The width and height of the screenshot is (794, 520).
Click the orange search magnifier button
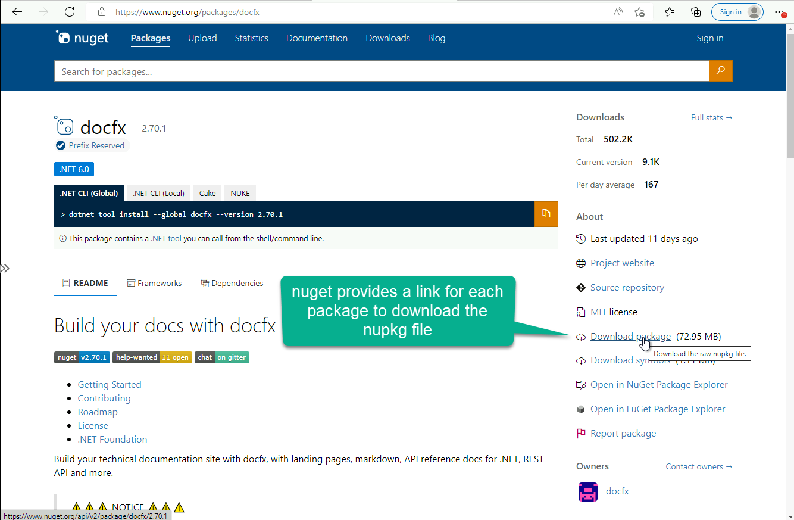(x=721, y=71)
